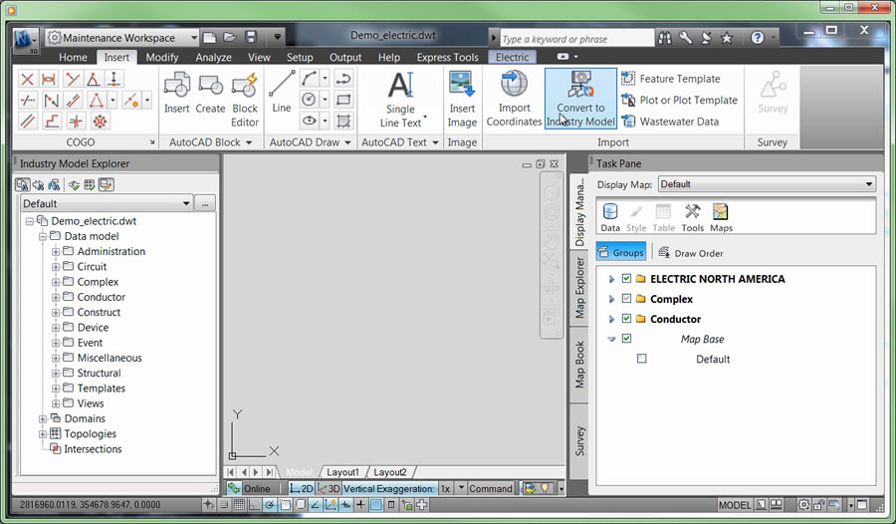This screenshot has height=524, width=896.
Task: Click the Survey ribbon icon
Action: click(773, 93)
